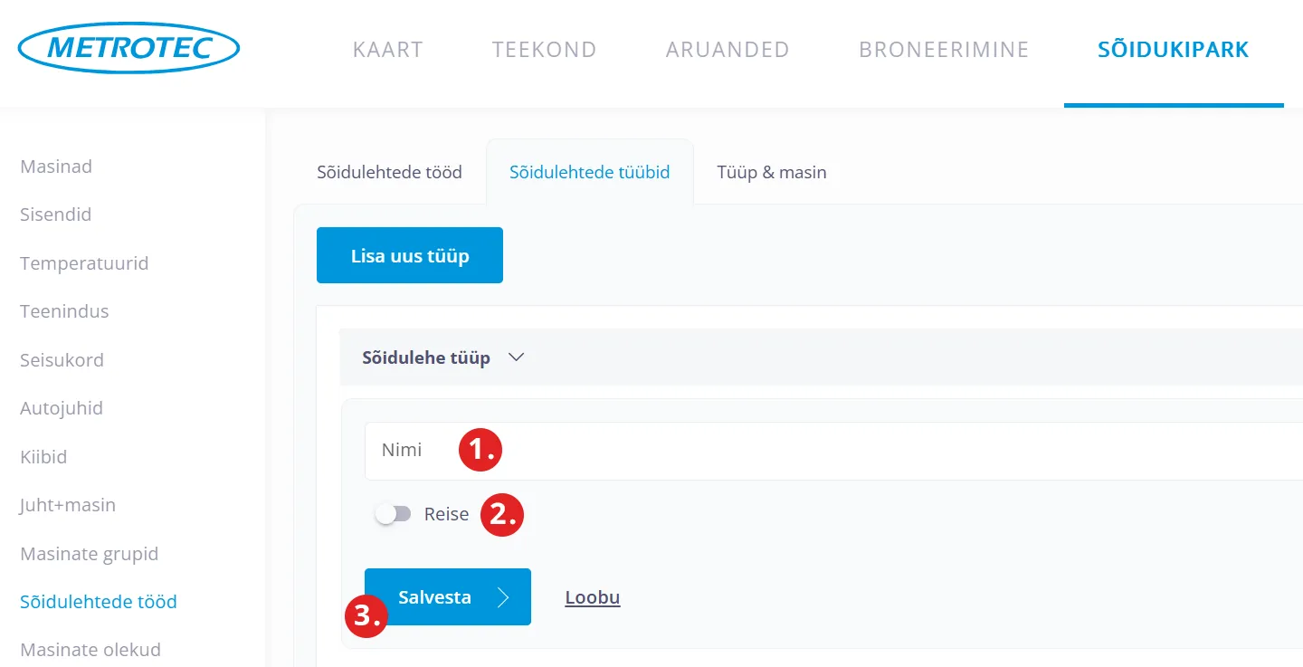Expand the Sõidulehe tüüp chevron
This screenshot has height=667, width=1303.
(x=517, y=357)
